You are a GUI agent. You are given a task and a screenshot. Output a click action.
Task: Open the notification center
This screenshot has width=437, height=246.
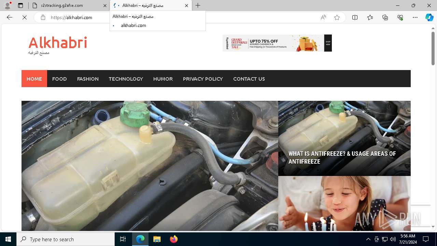click(426, 239)
